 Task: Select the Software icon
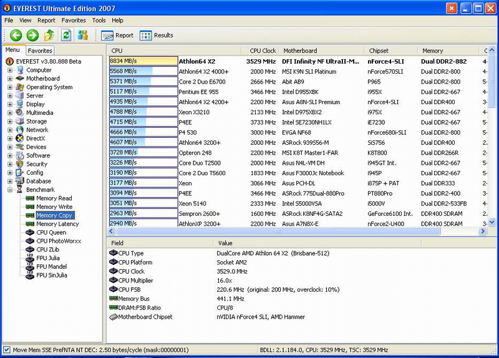(20, 155)
